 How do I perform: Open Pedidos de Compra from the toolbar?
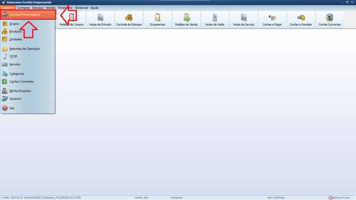72,20
